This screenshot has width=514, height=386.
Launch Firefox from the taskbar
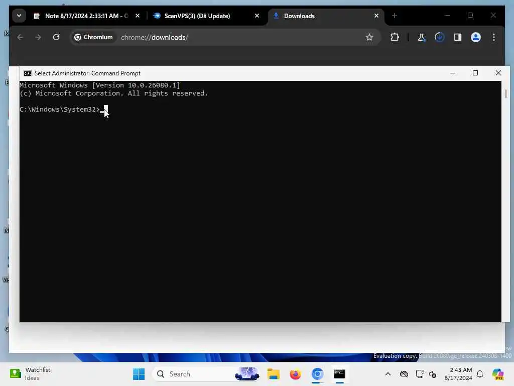pos(295,374)
